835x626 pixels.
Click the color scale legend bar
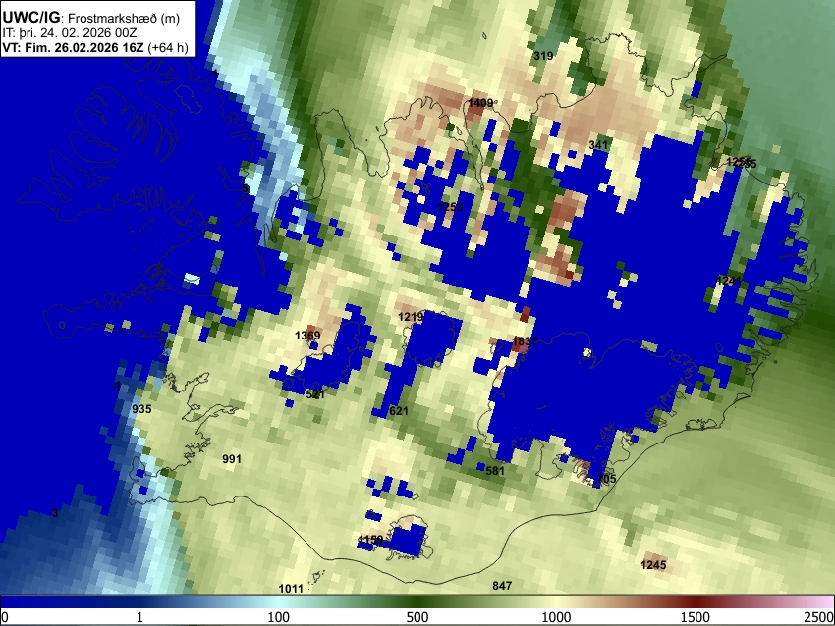tap(417, 601)
